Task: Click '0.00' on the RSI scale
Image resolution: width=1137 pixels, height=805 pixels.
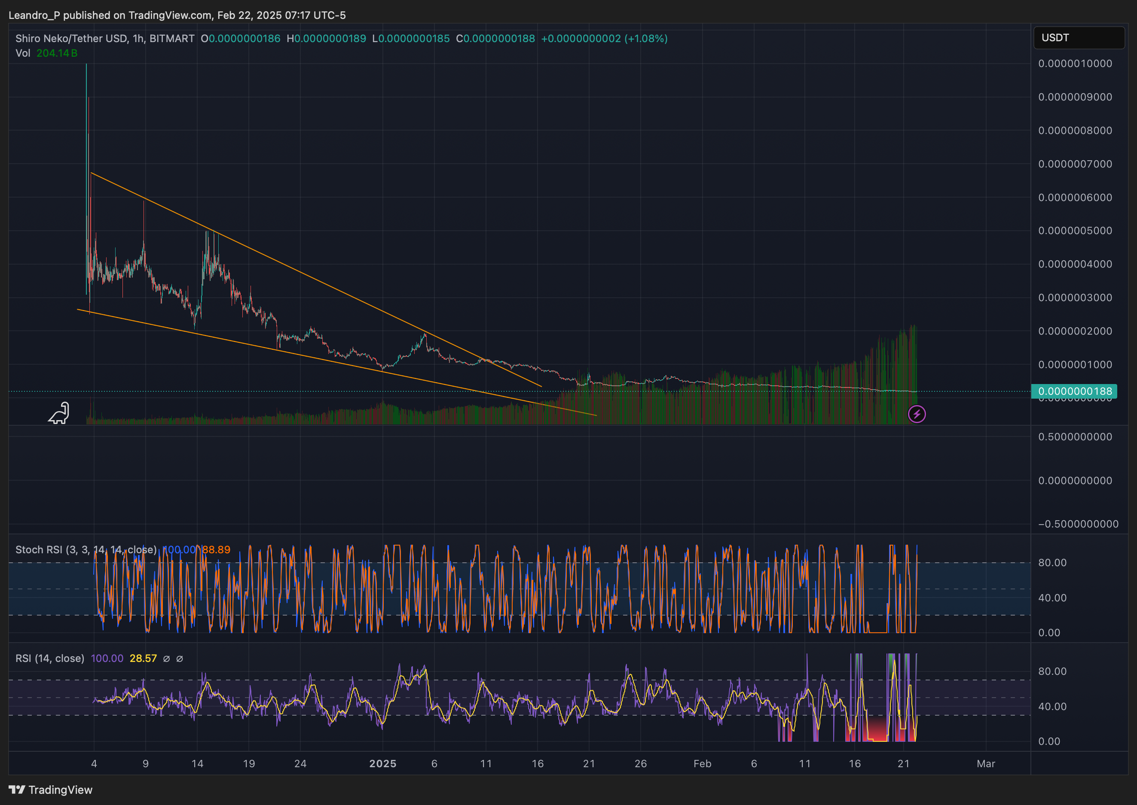Action: (1049, 741)
